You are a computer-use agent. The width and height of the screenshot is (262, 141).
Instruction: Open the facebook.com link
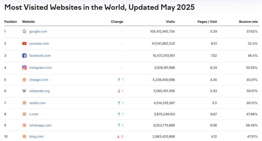click(x=40, y=56)
